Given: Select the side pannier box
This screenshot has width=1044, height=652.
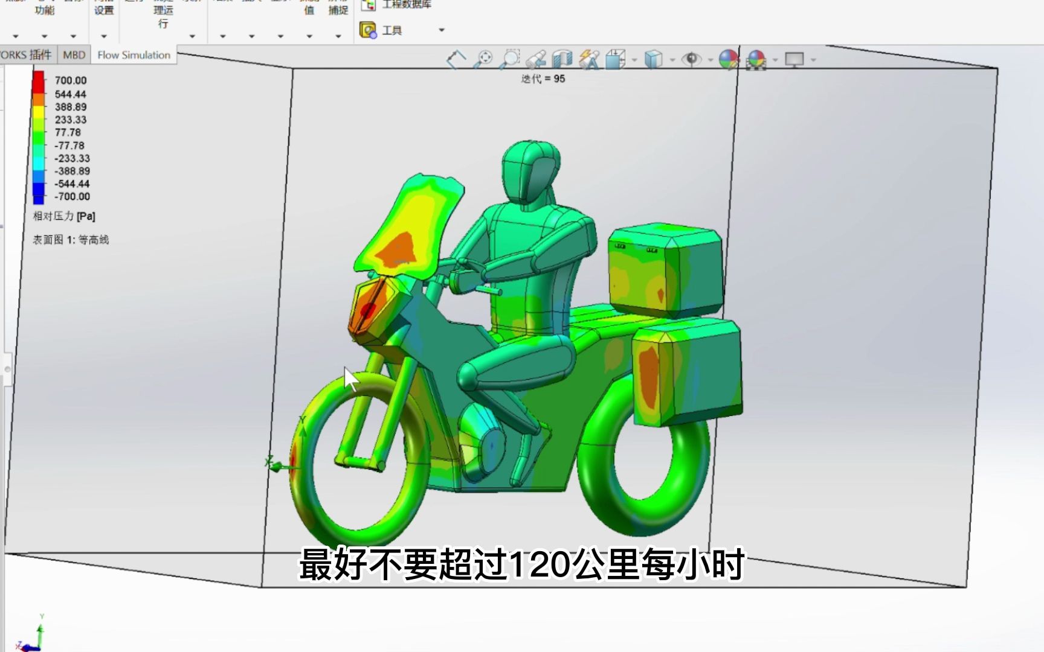Looking at the screenshot, I should (687, 373).
